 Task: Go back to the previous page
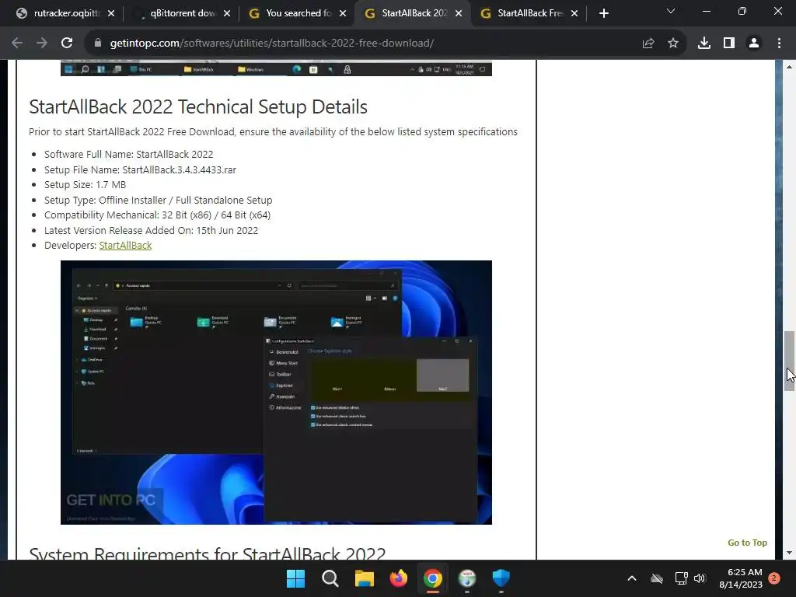[x=17, y=44]
